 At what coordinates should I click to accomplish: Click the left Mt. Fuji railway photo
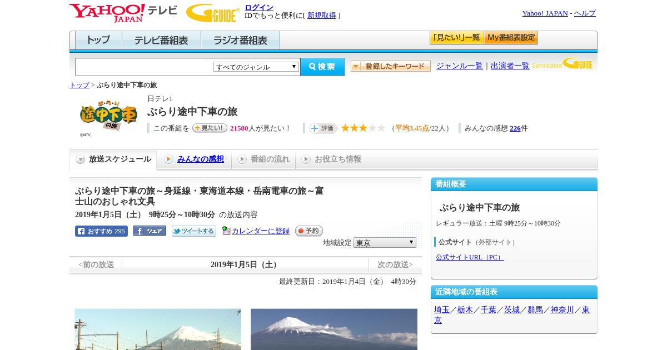coord(158,329)
